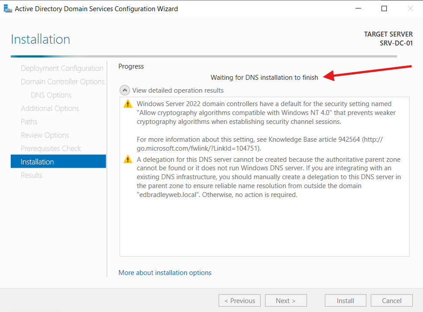Click the Cancel button
The height and width of the screenshot is (312, 423).
click(391, 300)
